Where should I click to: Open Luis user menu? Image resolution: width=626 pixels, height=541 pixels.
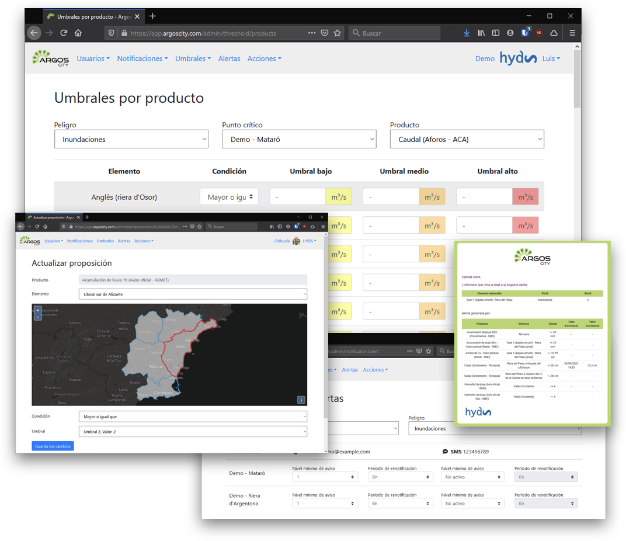point(551,58)
